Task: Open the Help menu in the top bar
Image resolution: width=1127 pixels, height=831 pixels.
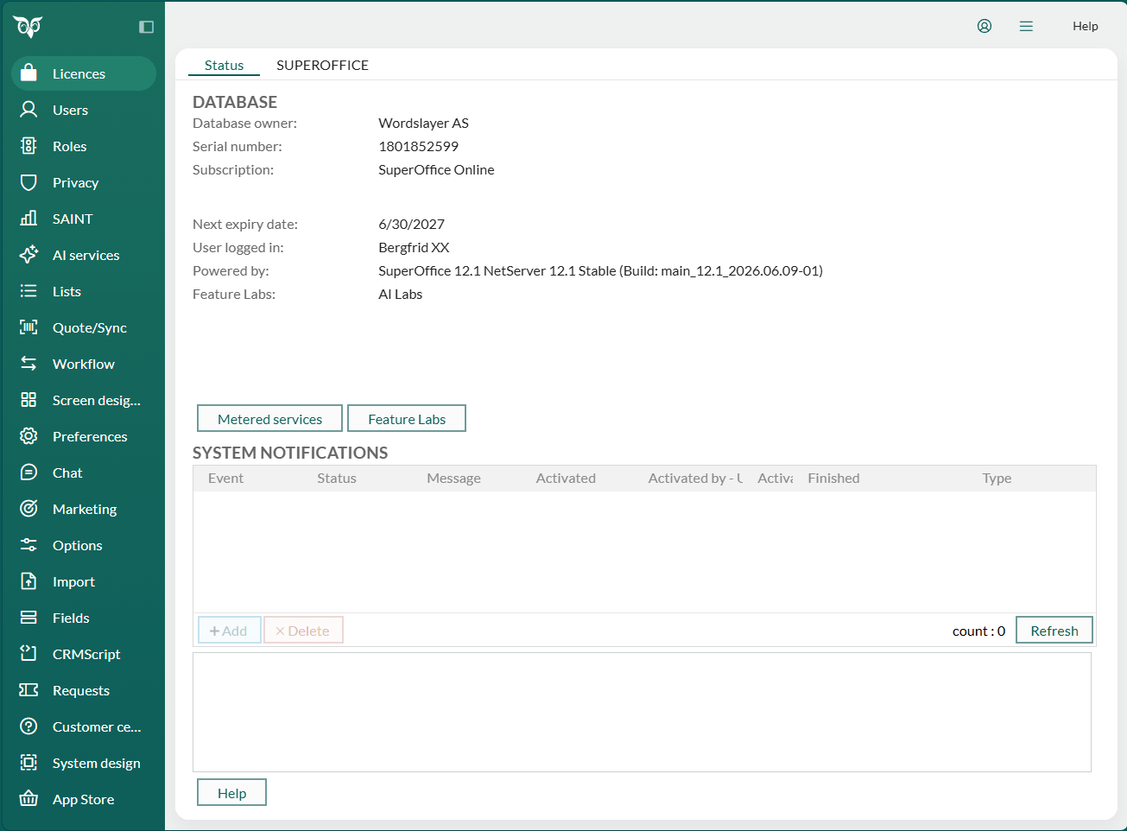Action: click(x=1086, y=26)
